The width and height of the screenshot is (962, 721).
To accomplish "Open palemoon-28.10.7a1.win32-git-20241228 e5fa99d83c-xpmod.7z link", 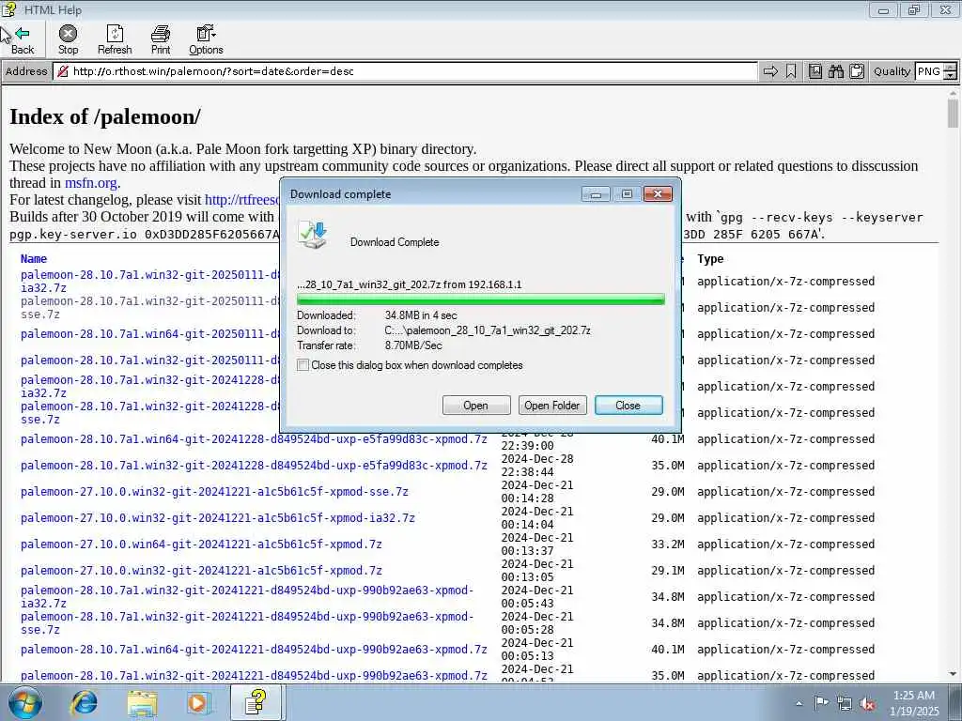I will pyautogui.click(x=254, y=466).
